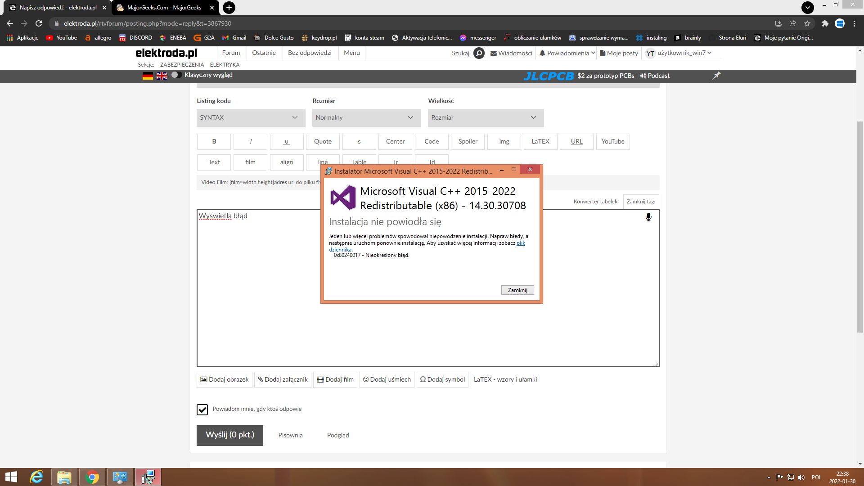The height and width of the screenshot is (486, 864).
Task: Click the share page icon in address bar
Action: pos(792,23)
